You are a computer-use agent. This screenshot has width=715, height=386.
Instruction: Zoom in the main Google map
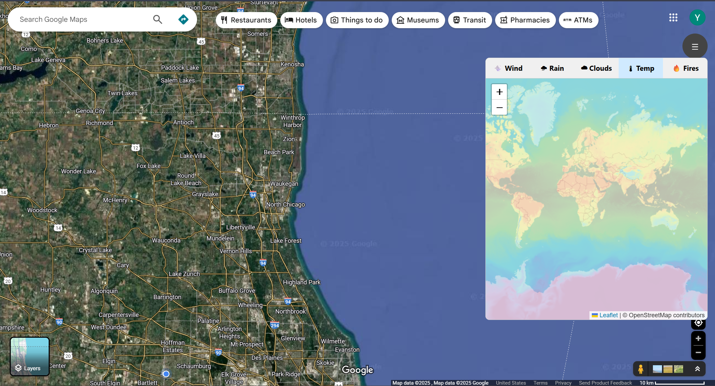tap(698, 338)
